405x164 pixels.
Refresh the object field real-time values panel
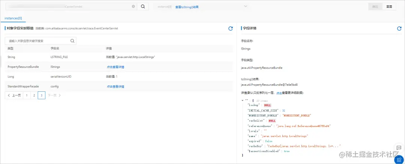click(x=231, y=28)
